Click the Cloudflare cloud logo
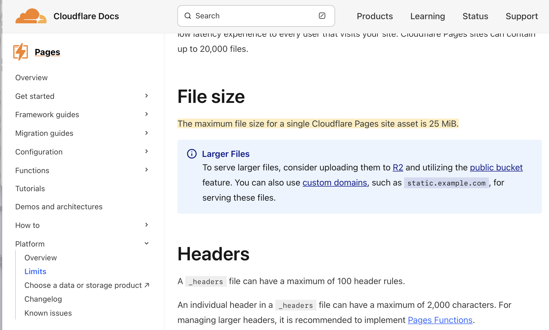The image size is (549, 330). pos(31,16)
